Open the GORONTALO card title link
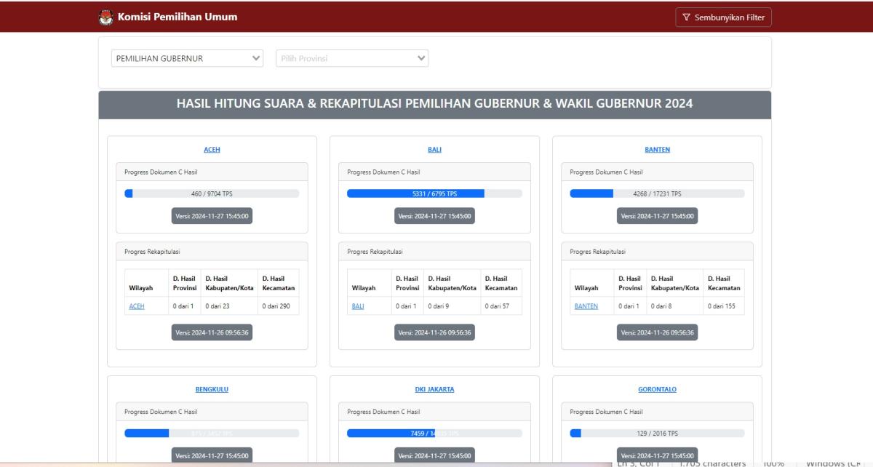 coord(657,389)
